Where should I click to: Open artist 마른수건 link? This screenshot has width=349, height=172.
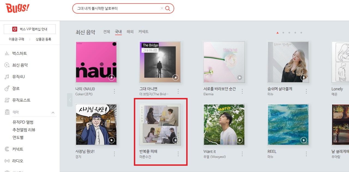click(145, 157)
